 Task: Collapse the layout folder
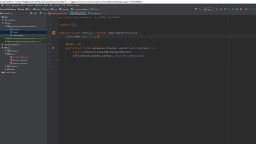coord(5,54)
